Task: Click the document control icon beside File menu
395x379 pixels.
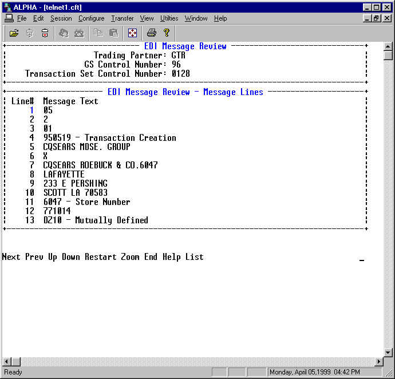Action: tap(9, 18)
